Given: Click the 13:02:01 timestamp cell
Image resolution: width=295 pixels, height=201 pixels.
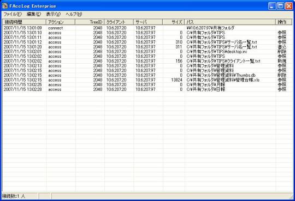Looking at the screenshot, I should [x=23, y=52].
